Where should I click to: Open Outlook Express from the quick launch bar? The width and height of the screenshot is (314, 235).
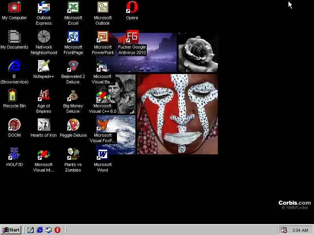(x=49, y=230)
